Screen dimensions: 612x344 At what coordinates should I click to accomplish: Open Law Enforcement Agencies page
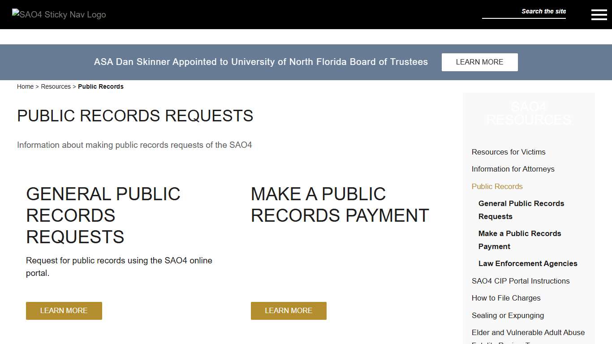click(x=528, y=263)
